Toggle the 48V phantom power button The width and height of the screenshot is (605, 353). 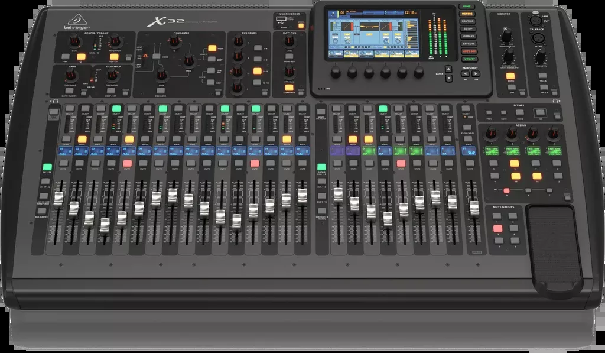(x=66, y=57)
